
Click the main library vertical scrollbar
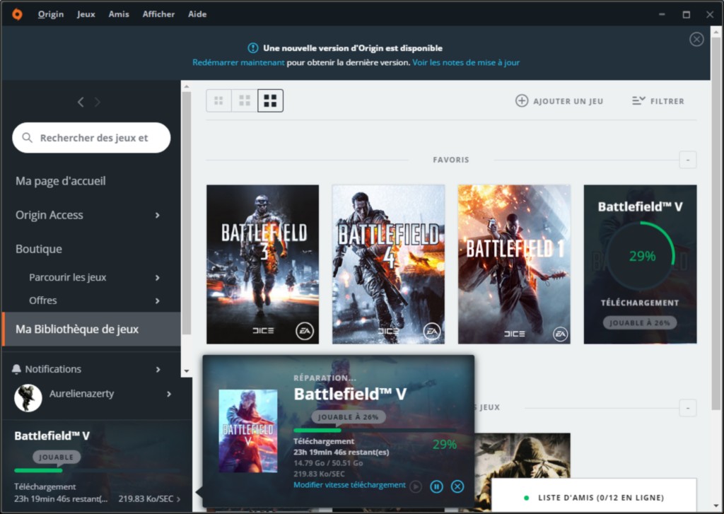(716, 223)
